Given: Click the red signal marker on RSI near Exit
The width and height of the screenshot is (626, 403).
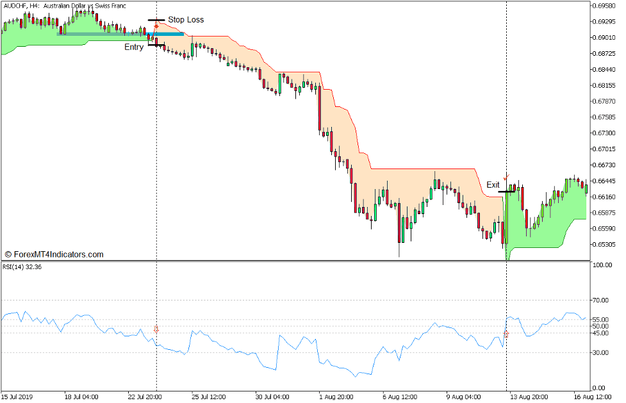Looking at the screenshot, I should coord(507,334).
